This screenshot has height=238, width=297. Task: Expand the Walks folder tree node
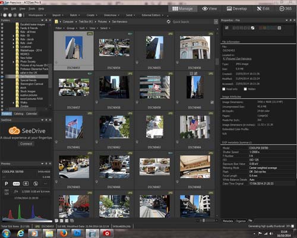[14, 102]
